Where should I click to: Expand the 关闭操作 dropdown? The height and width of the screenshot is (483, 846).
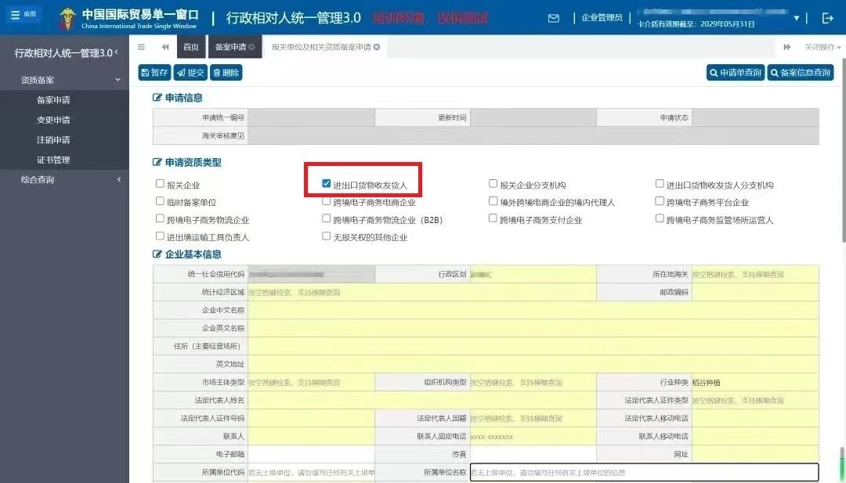[821, 46]
